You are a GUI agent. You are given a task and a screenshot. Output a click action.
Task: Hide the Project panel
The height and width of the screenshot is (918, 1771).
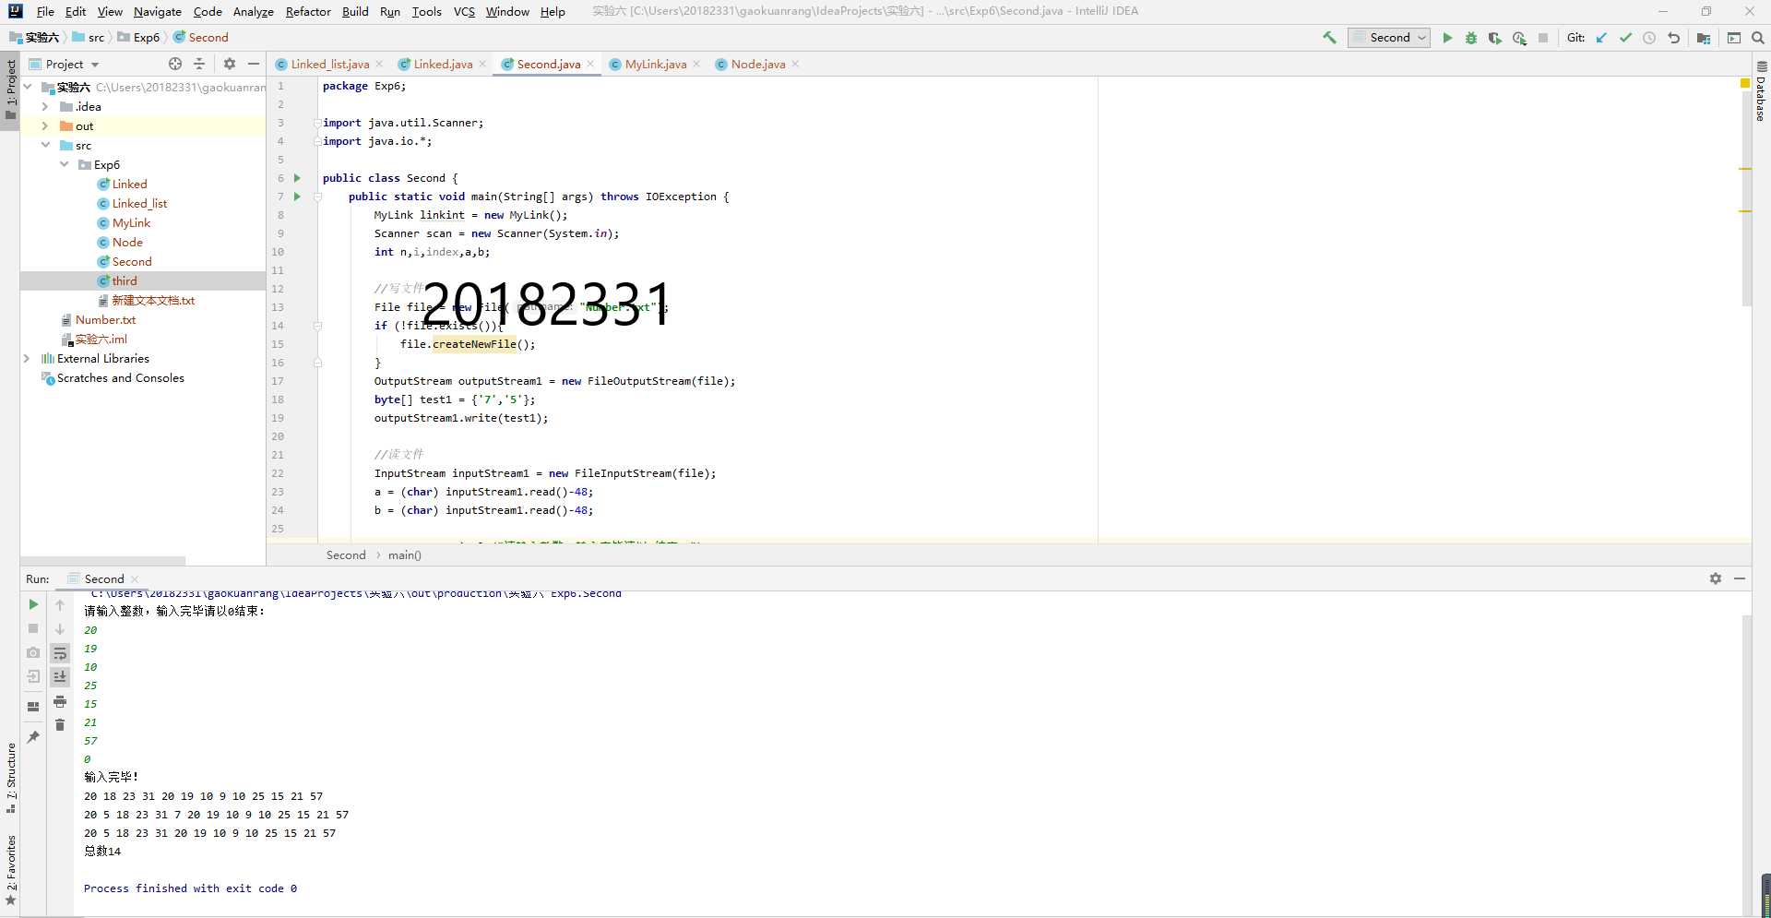coord(254,64)
